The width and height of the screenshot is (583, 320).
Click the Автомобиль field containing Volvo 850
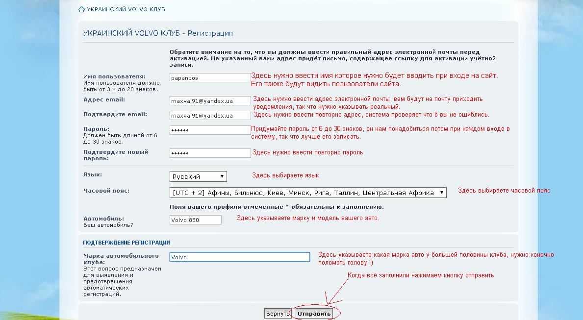[x=195, y=220]
